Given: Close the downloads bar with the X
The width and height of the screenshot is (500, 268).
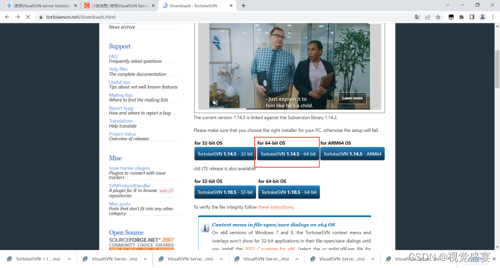Looking at the screenshot, I should pos(494,259).
